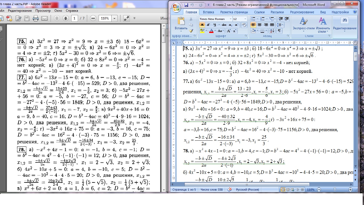This screenshot has height=205, width=364.
Task: Email PDF with envelope icon in Reader
Action: point(44,18)
